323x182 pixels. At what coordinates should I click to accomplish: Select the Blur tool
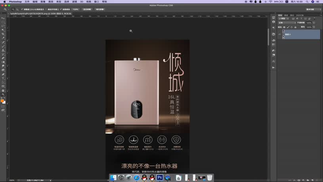(3, 66)
